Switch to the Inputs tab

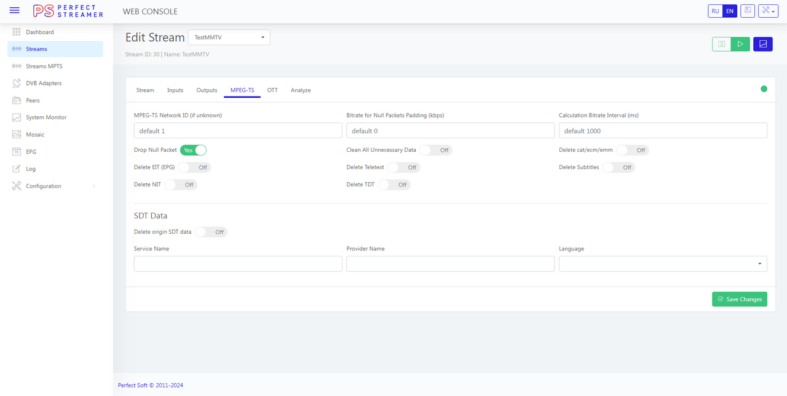(175, 90)
